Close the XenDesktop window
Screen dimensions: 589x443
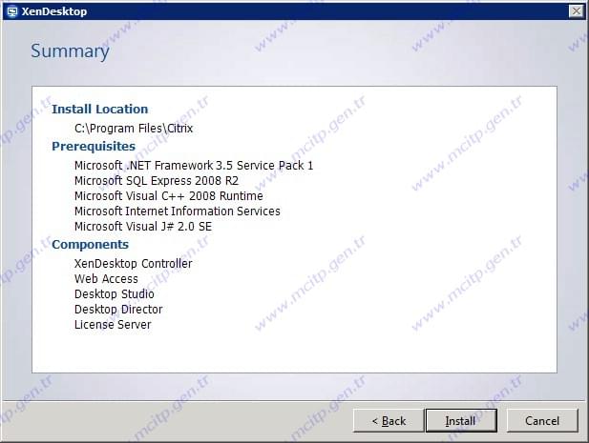[x=577, y=11]
